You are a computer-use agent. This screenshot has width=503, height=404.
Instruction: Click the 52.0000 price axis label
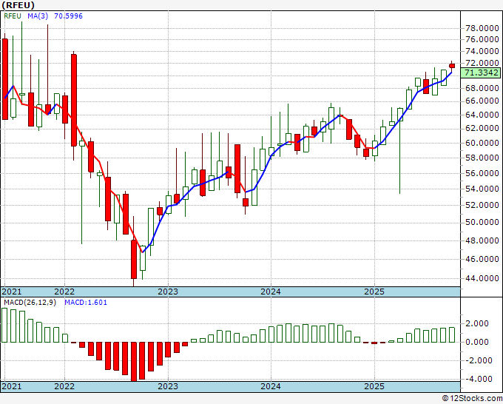coord(482,205)
